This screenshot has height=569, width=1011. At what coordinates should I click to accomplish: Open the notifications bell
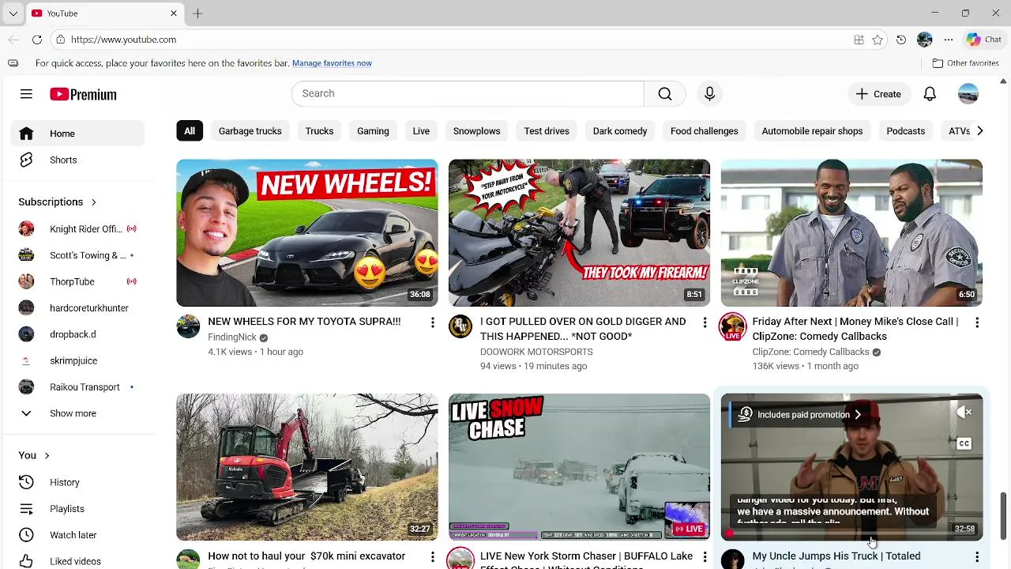coord(930,94)
